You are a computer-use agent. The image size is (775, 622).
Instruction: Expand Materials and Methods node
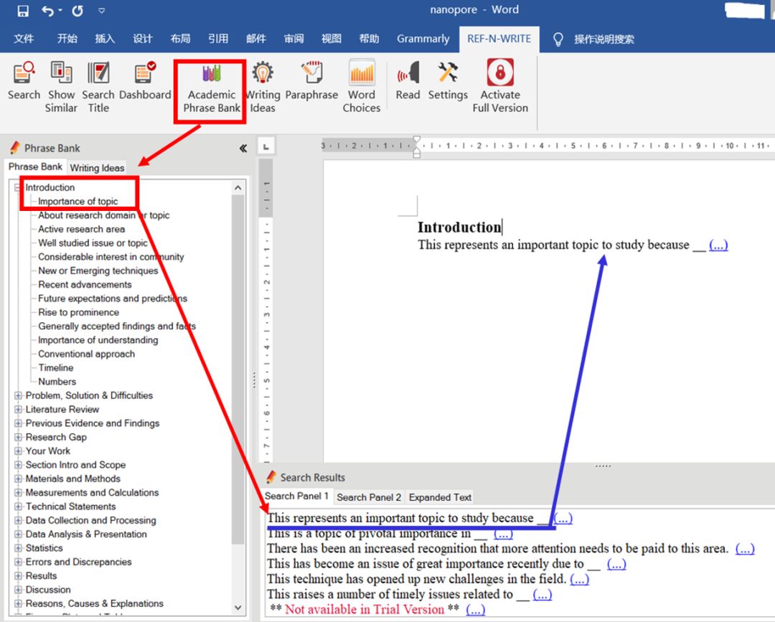point(18,479)
